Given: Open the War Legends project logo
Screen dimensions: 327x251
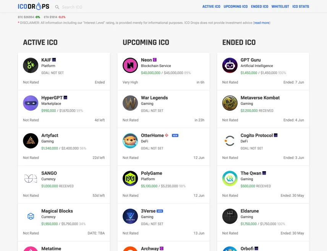Looking at the screenshot, I should pos(130,103).
